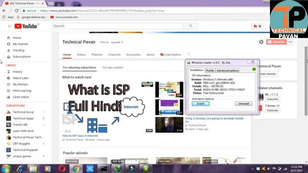Click the TubeBuddy toolbar icon
Viewport: 308px width, 173px height.
(257, 26)
